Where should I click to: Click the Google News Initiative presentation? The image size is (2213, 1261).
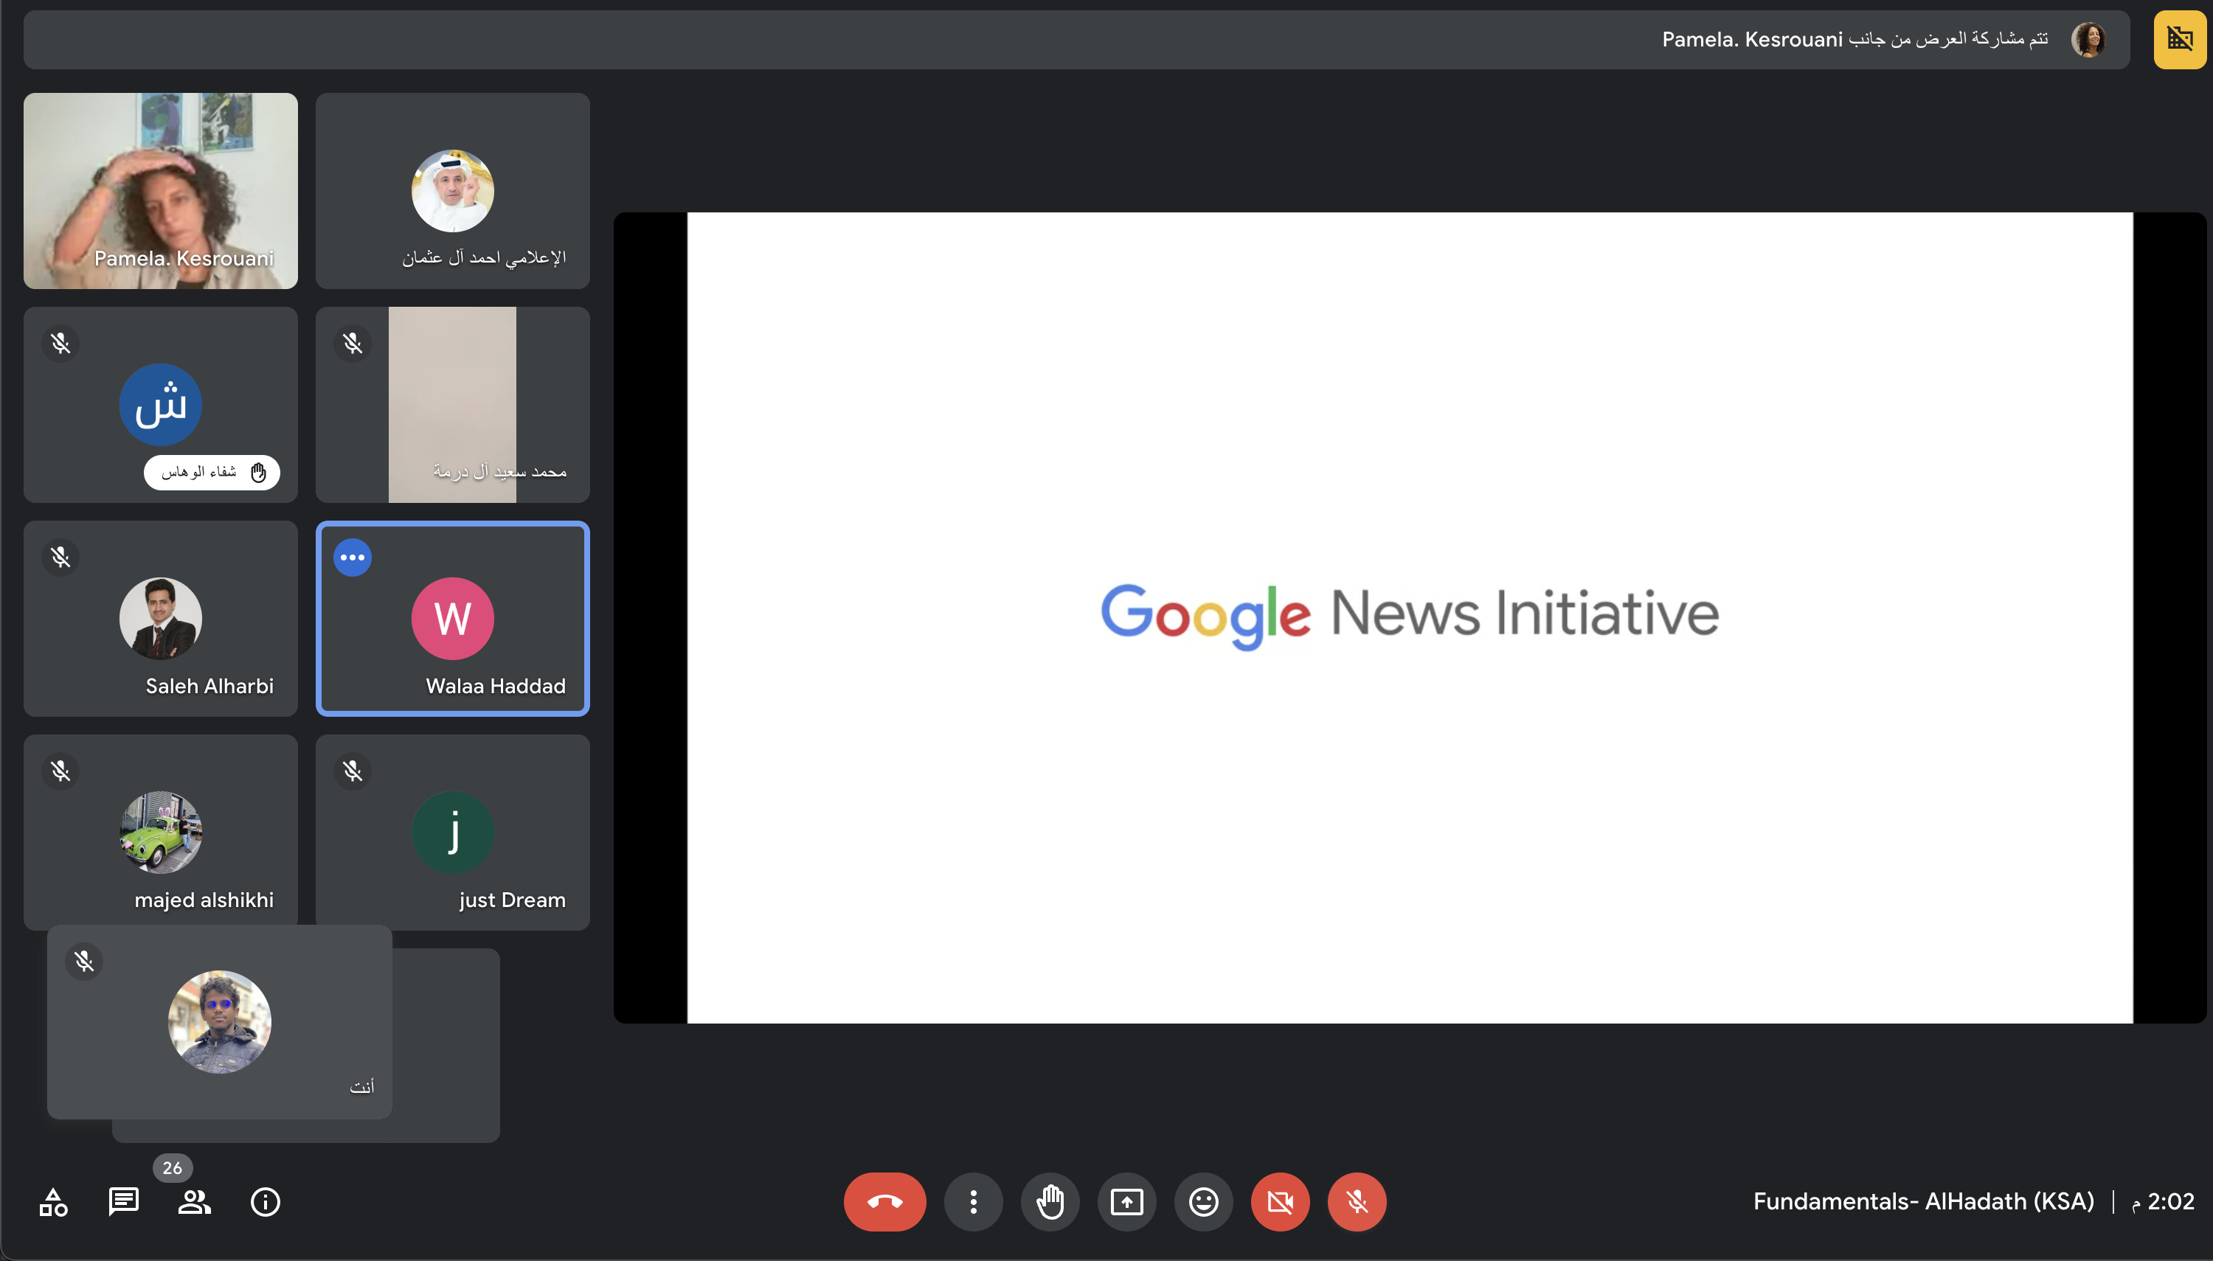pos(1409,616)
